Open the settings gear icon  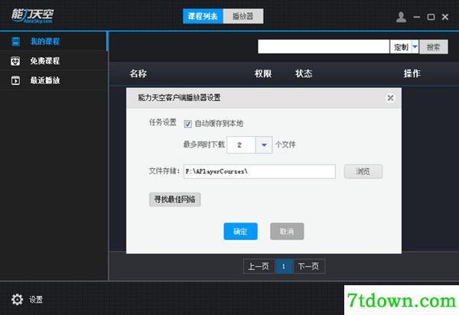tap(17, 299)
